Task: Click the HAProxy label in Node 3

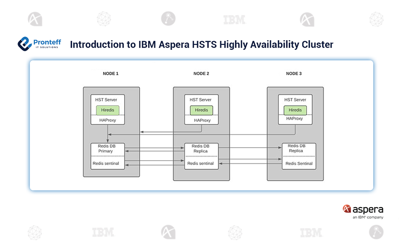Action: click(x=295, y=119)
